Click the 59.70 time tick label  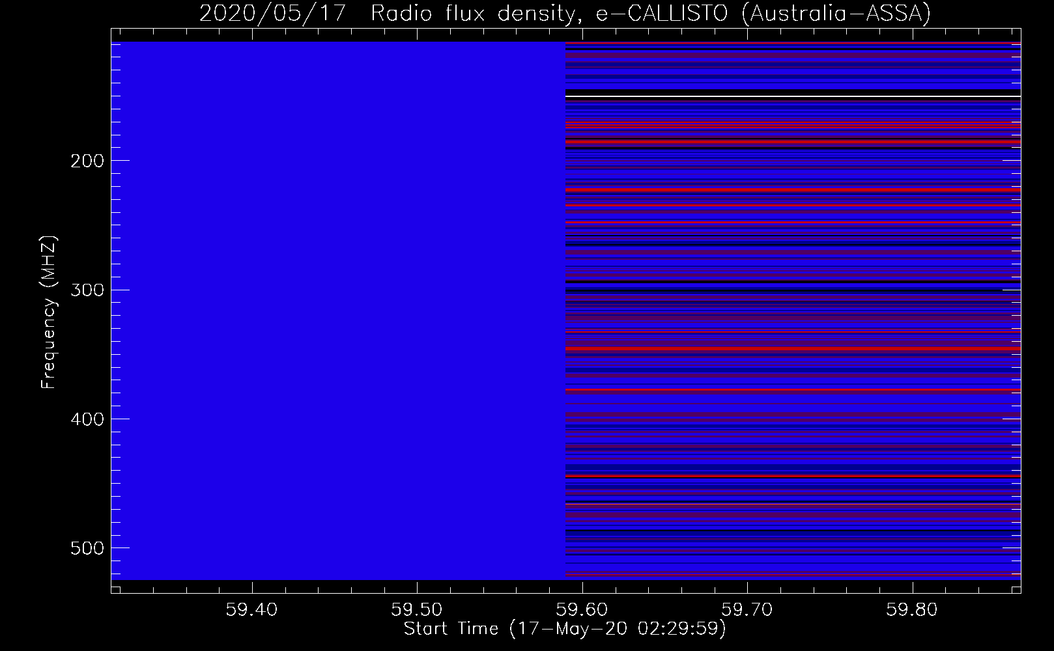click(747, 609)
